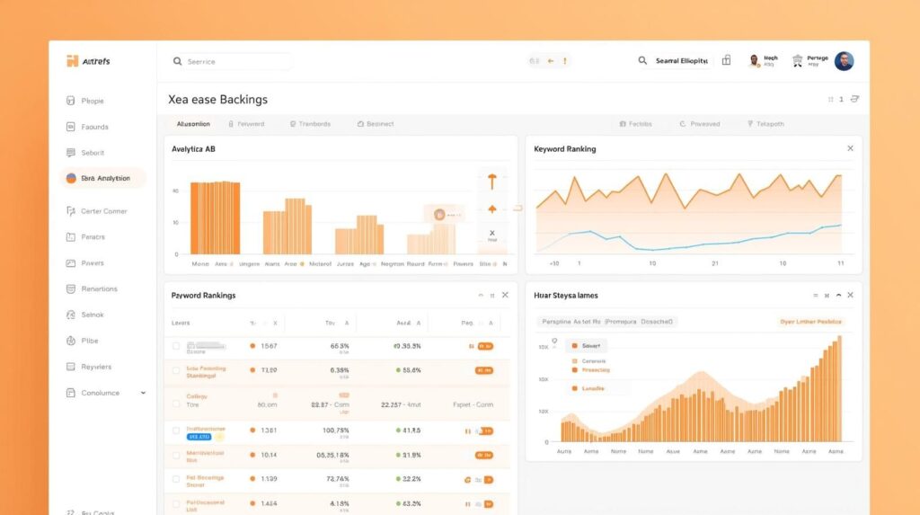The width and height of the screenshot is (920, 515).
Task: Collapse the Huar Steysa panel using its chevron
Action: click(x=838, y=295)
